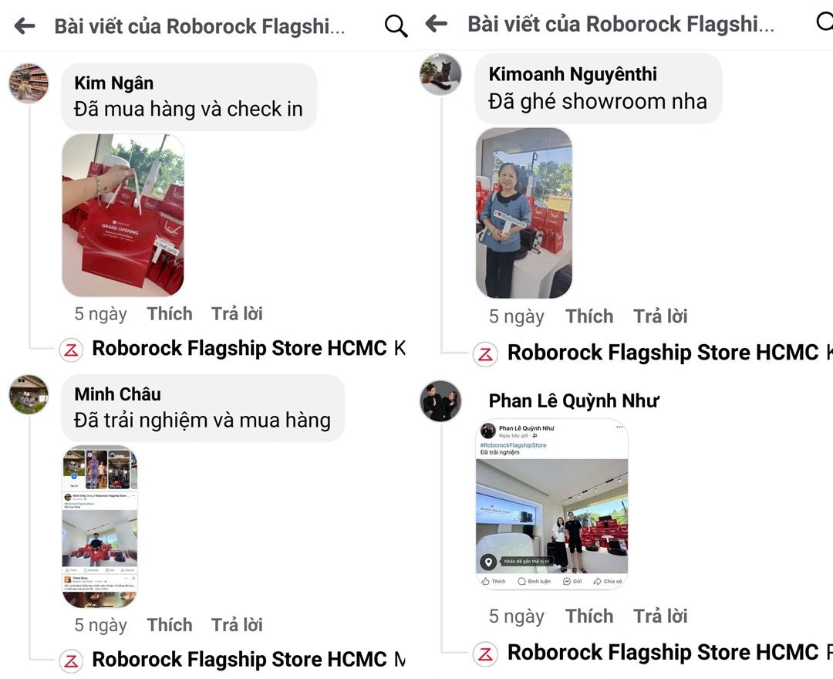Like Kim Ngân's comment with Thích
The image size is (833, 679).
[170, 314]
